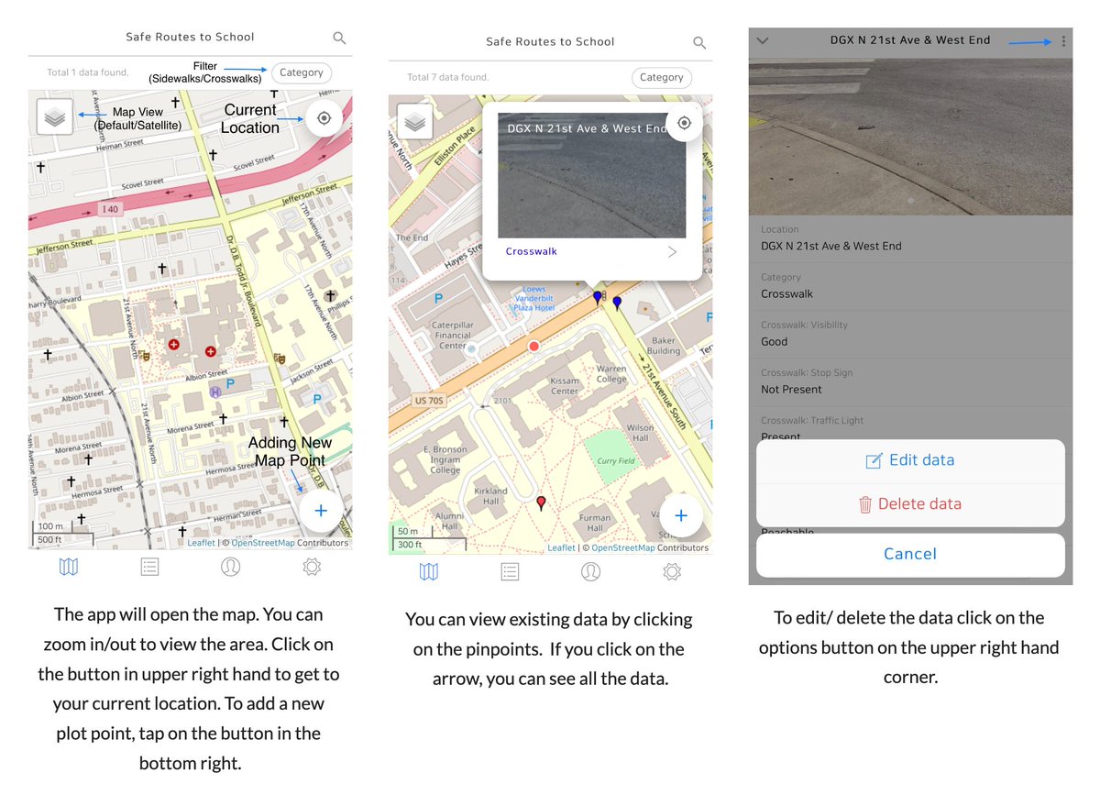This screenshot has height=806, width=1100.
Task: Open map tab in second screen
Action: click(x=429, y=571)
